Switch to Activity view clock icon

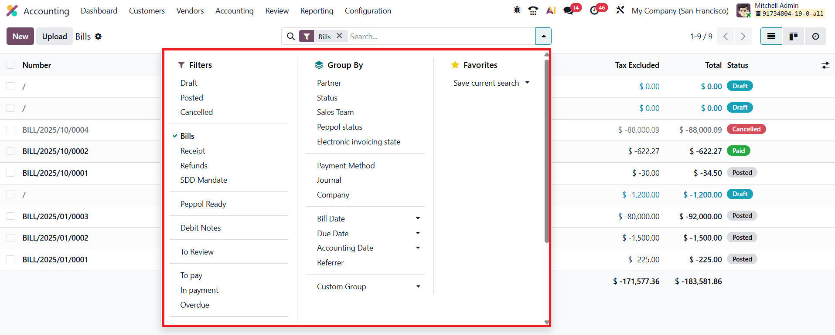tap(815, 37)
